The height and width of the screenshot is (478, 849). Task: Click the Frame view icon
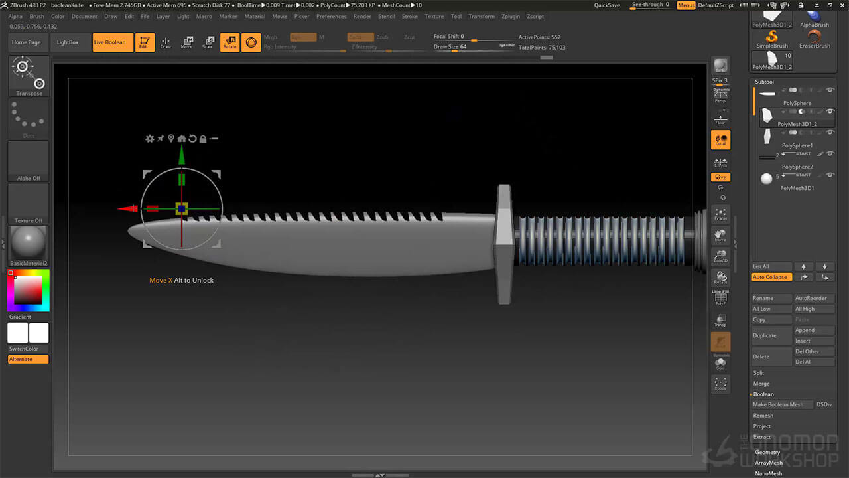point(720,214)
